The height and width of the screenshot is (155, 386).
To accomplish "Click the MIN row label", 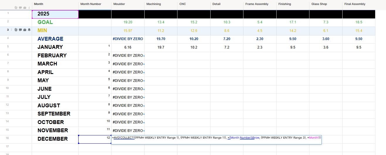I will coord(42,30).
